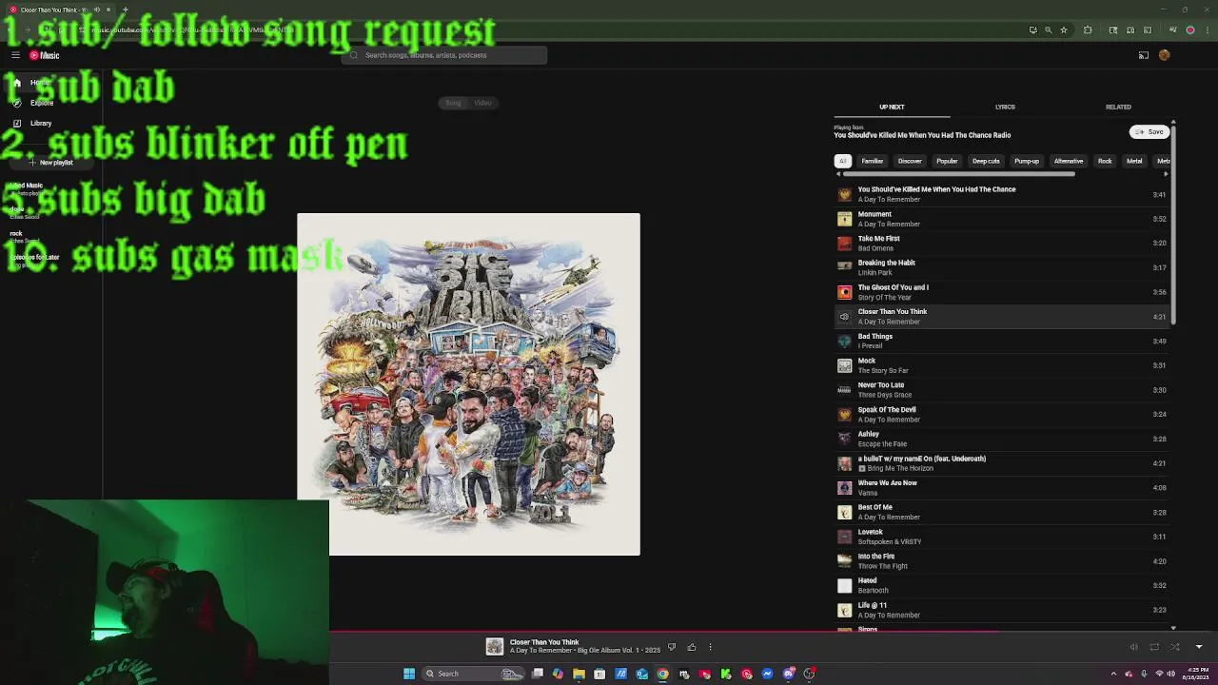The height and width of the screenshot is (685, 1218).
Task: Click the cast to device icon
Action: coord(1144,55)
